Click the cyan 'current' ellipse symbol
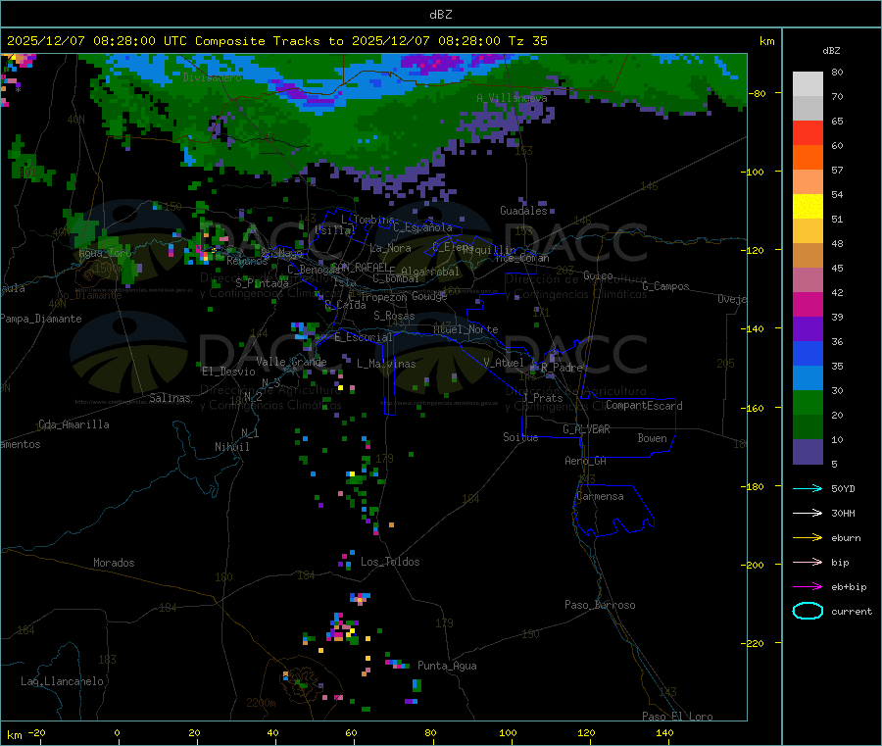This screenshot has width=882, height=746. 808,611
